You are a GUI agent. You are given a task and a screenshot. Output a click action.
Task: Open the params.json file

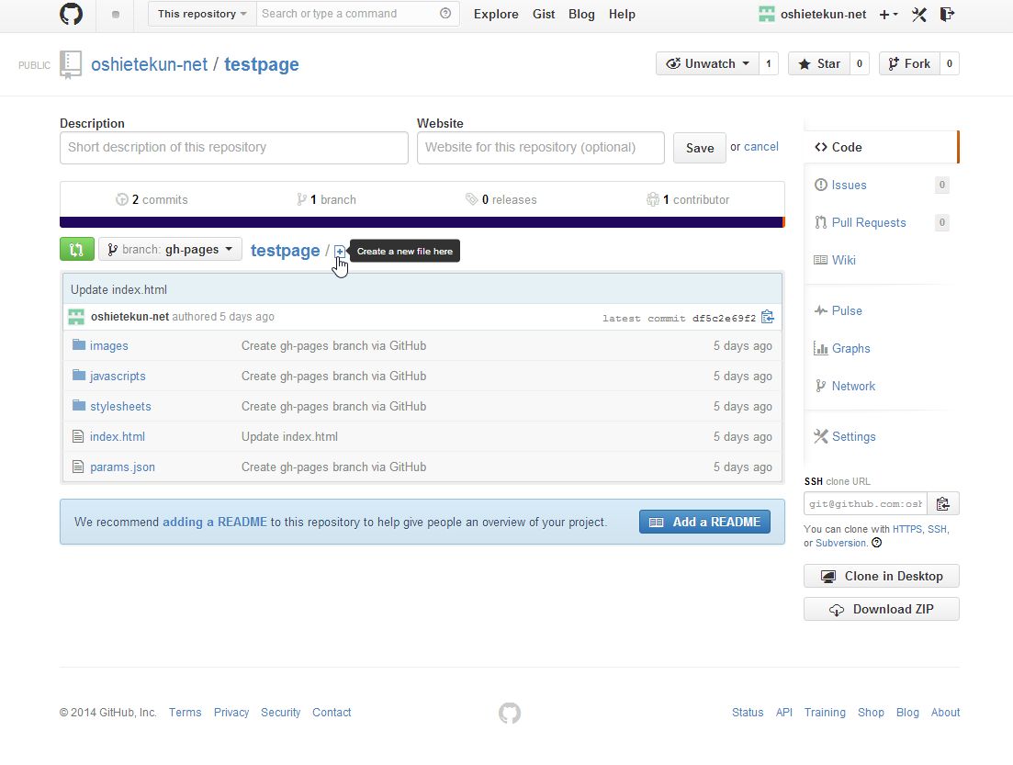pyautogui.click(x=123, y=467)
